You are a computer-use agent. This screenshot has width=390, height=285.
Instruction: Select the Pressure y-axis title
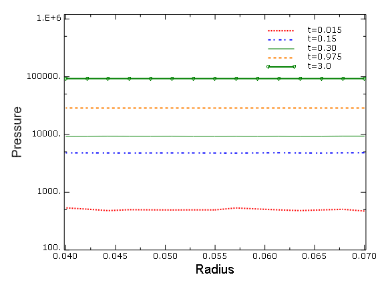point(17,132)
